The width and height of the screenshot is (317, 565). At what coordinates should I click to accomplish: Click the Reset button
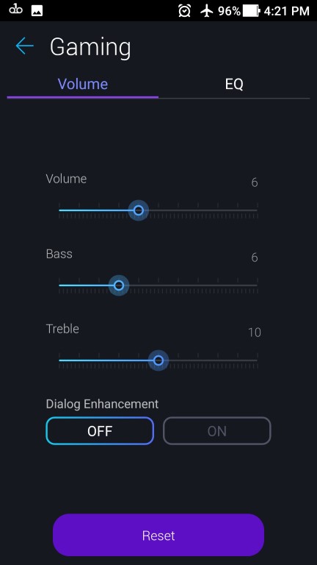[158, 535]
